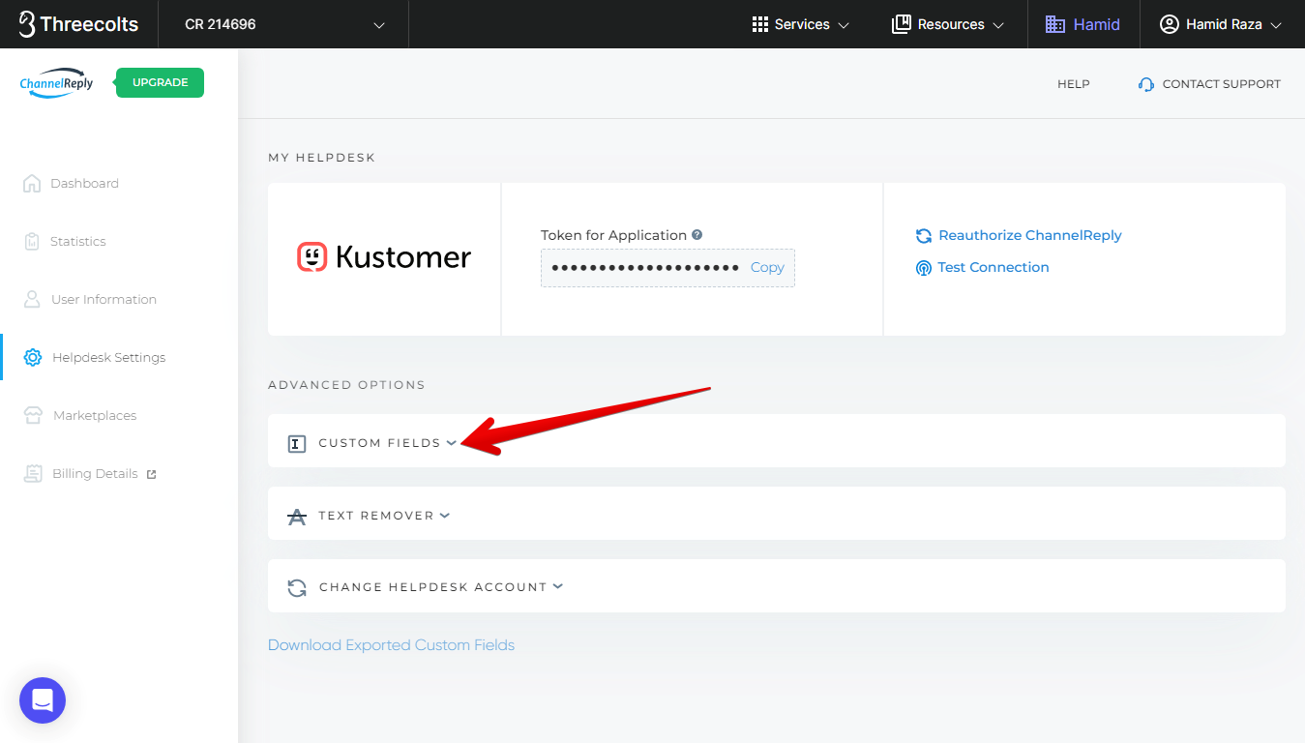Click the masked token field
Viewport: 1305px width, 743px height.
(644, 268)
